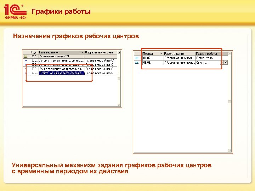
Task: Select the Сменный schedule cell
Action: (x=208, y=63)
